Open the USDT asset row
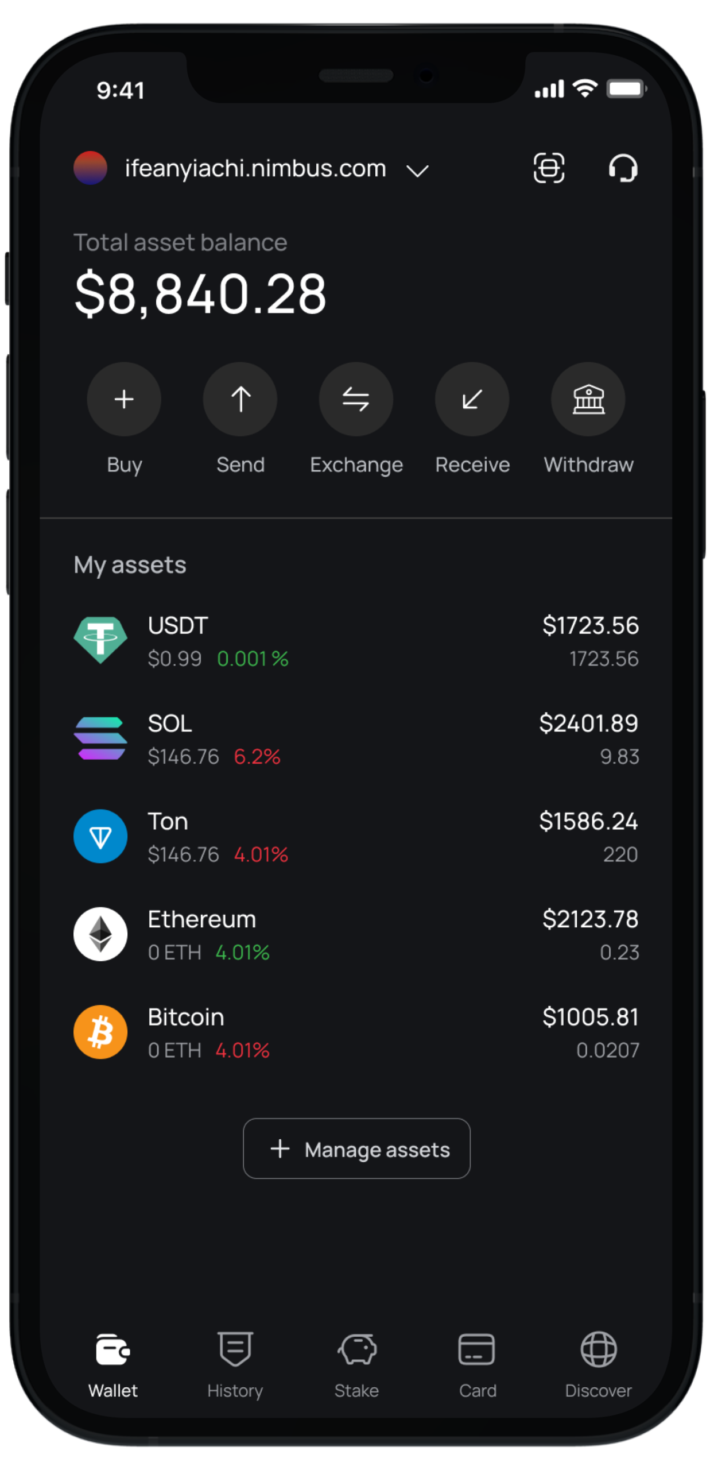The height and width of the screenshot is (1470, 710). (356, 641)
